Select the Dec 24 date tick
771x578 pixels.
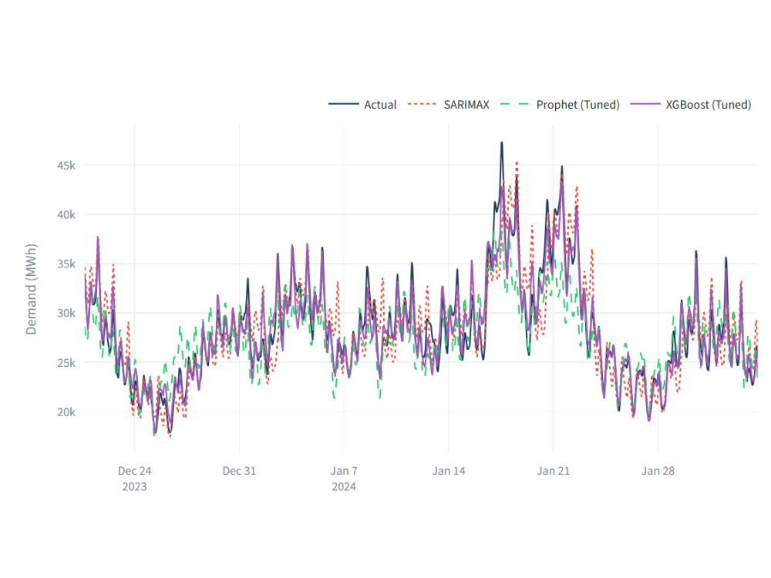point(135,470)
